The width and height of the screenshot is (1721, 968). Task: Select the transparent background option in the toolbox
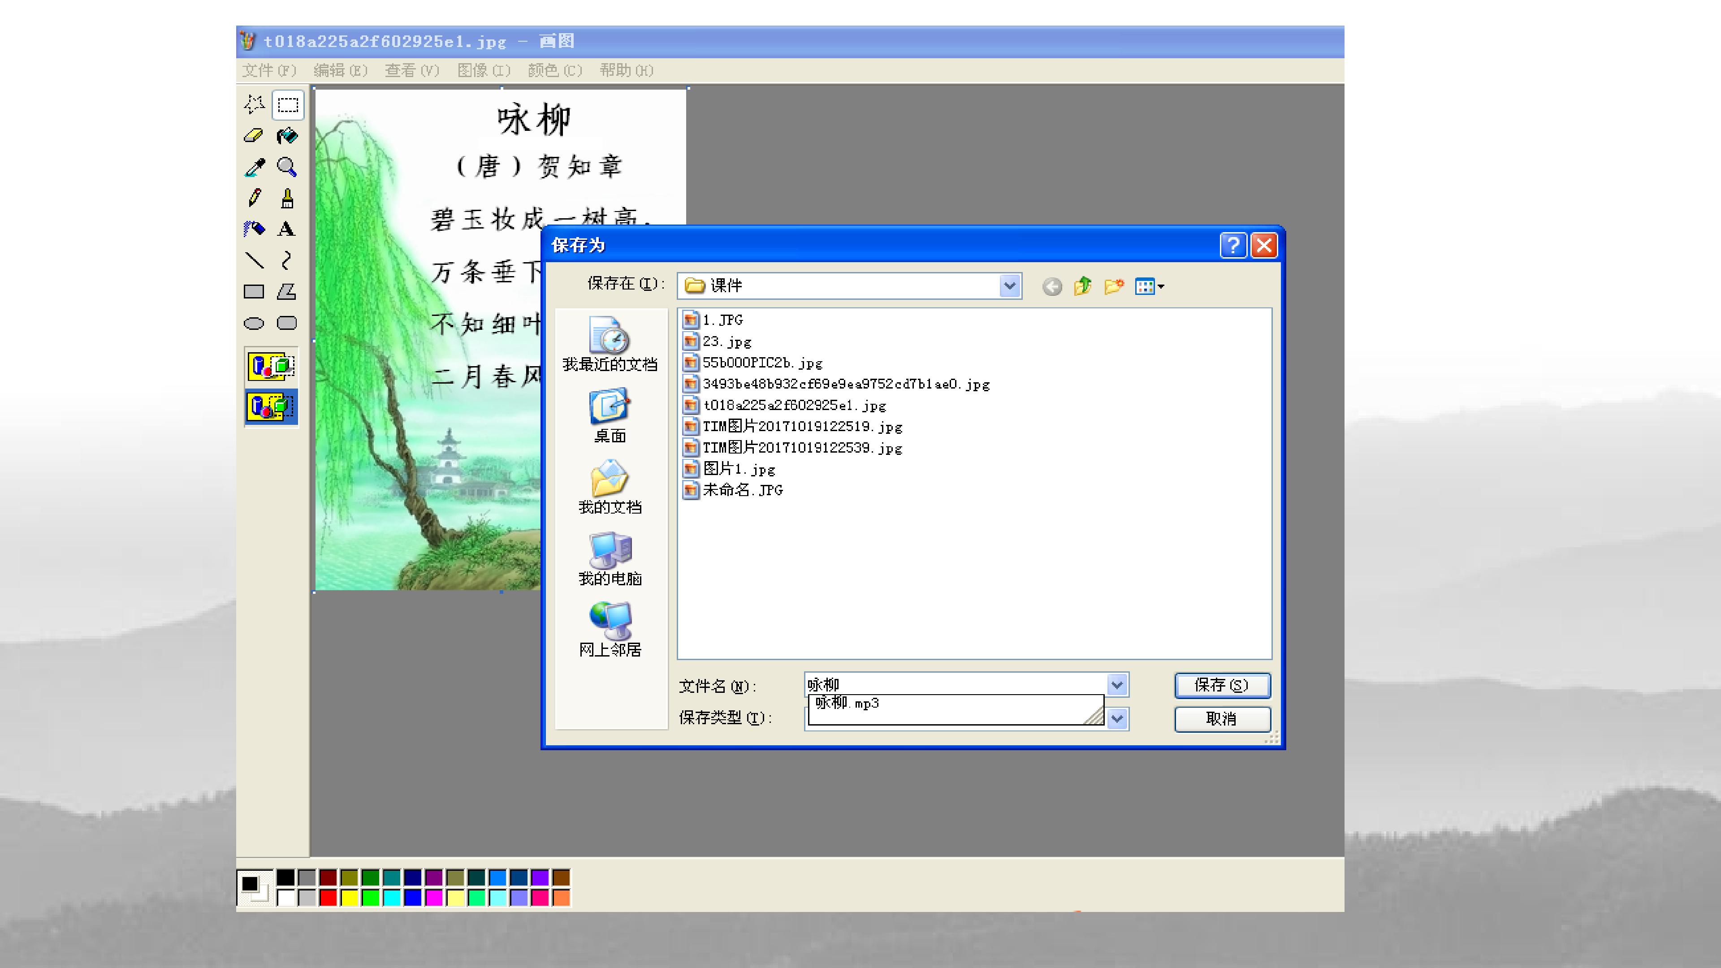[x=271, y=406]
